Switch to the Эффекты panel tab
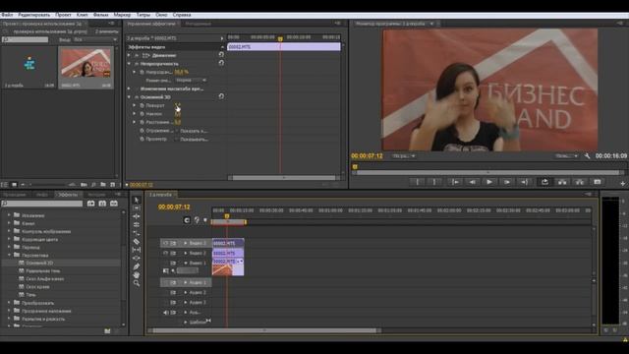This screenshot has height=354, width=629. point(68,195)
